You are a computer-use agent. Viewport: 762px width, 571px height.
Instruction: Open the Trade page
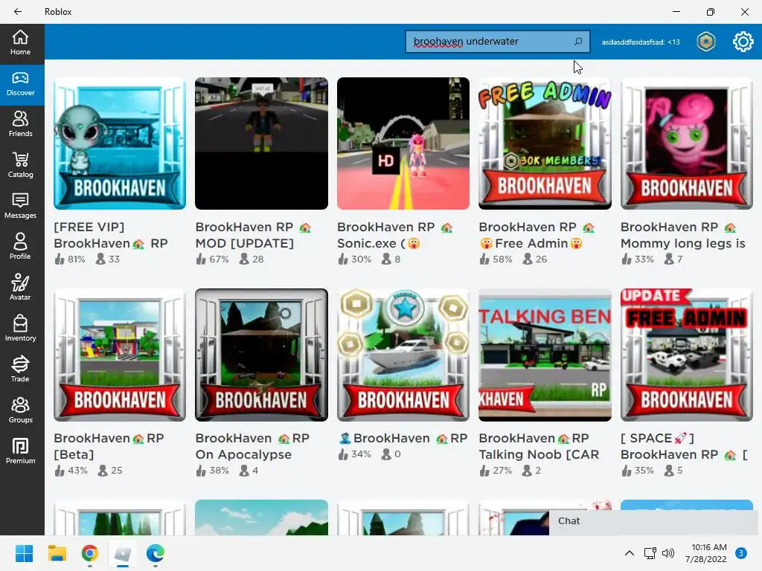coord(20,370)
